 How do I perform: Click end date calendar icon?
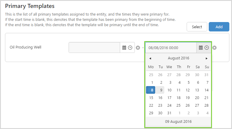[201, 48]
